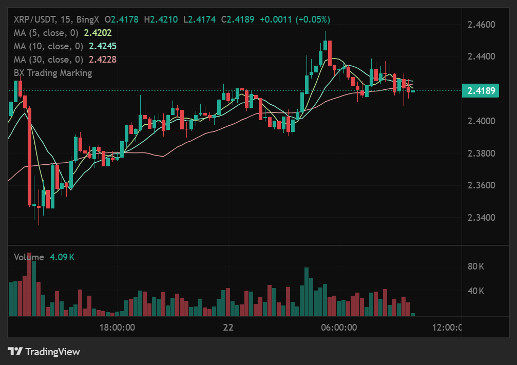Click the current price label 2.4189
The image size is (517, 365).
click(x=481, y=90)
